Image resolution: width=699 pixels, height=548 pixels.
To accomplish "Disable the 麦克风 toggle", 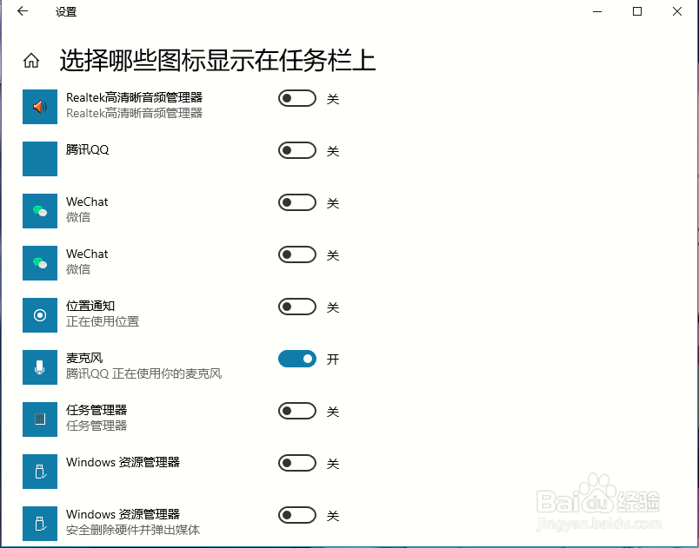I will [296, 359].
